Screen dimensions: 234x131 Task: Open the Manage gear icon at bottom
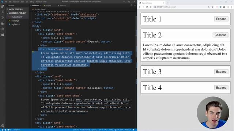point(3,126)
